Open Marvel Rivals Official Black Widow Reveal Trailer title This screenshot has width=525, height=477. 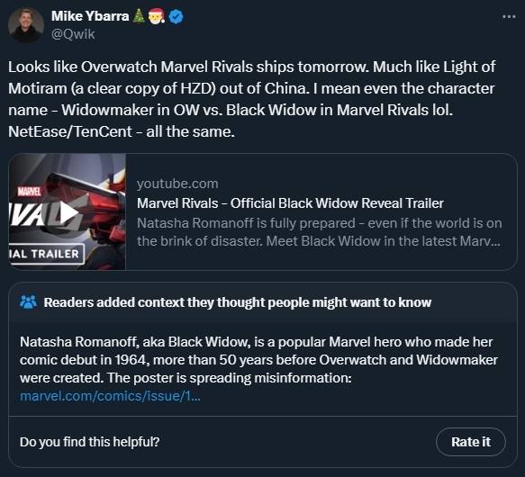290,203
